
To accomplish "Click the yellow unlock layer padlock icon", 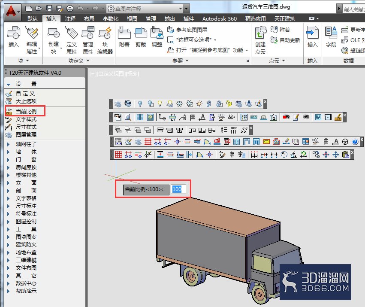I will tap(229, 104).
